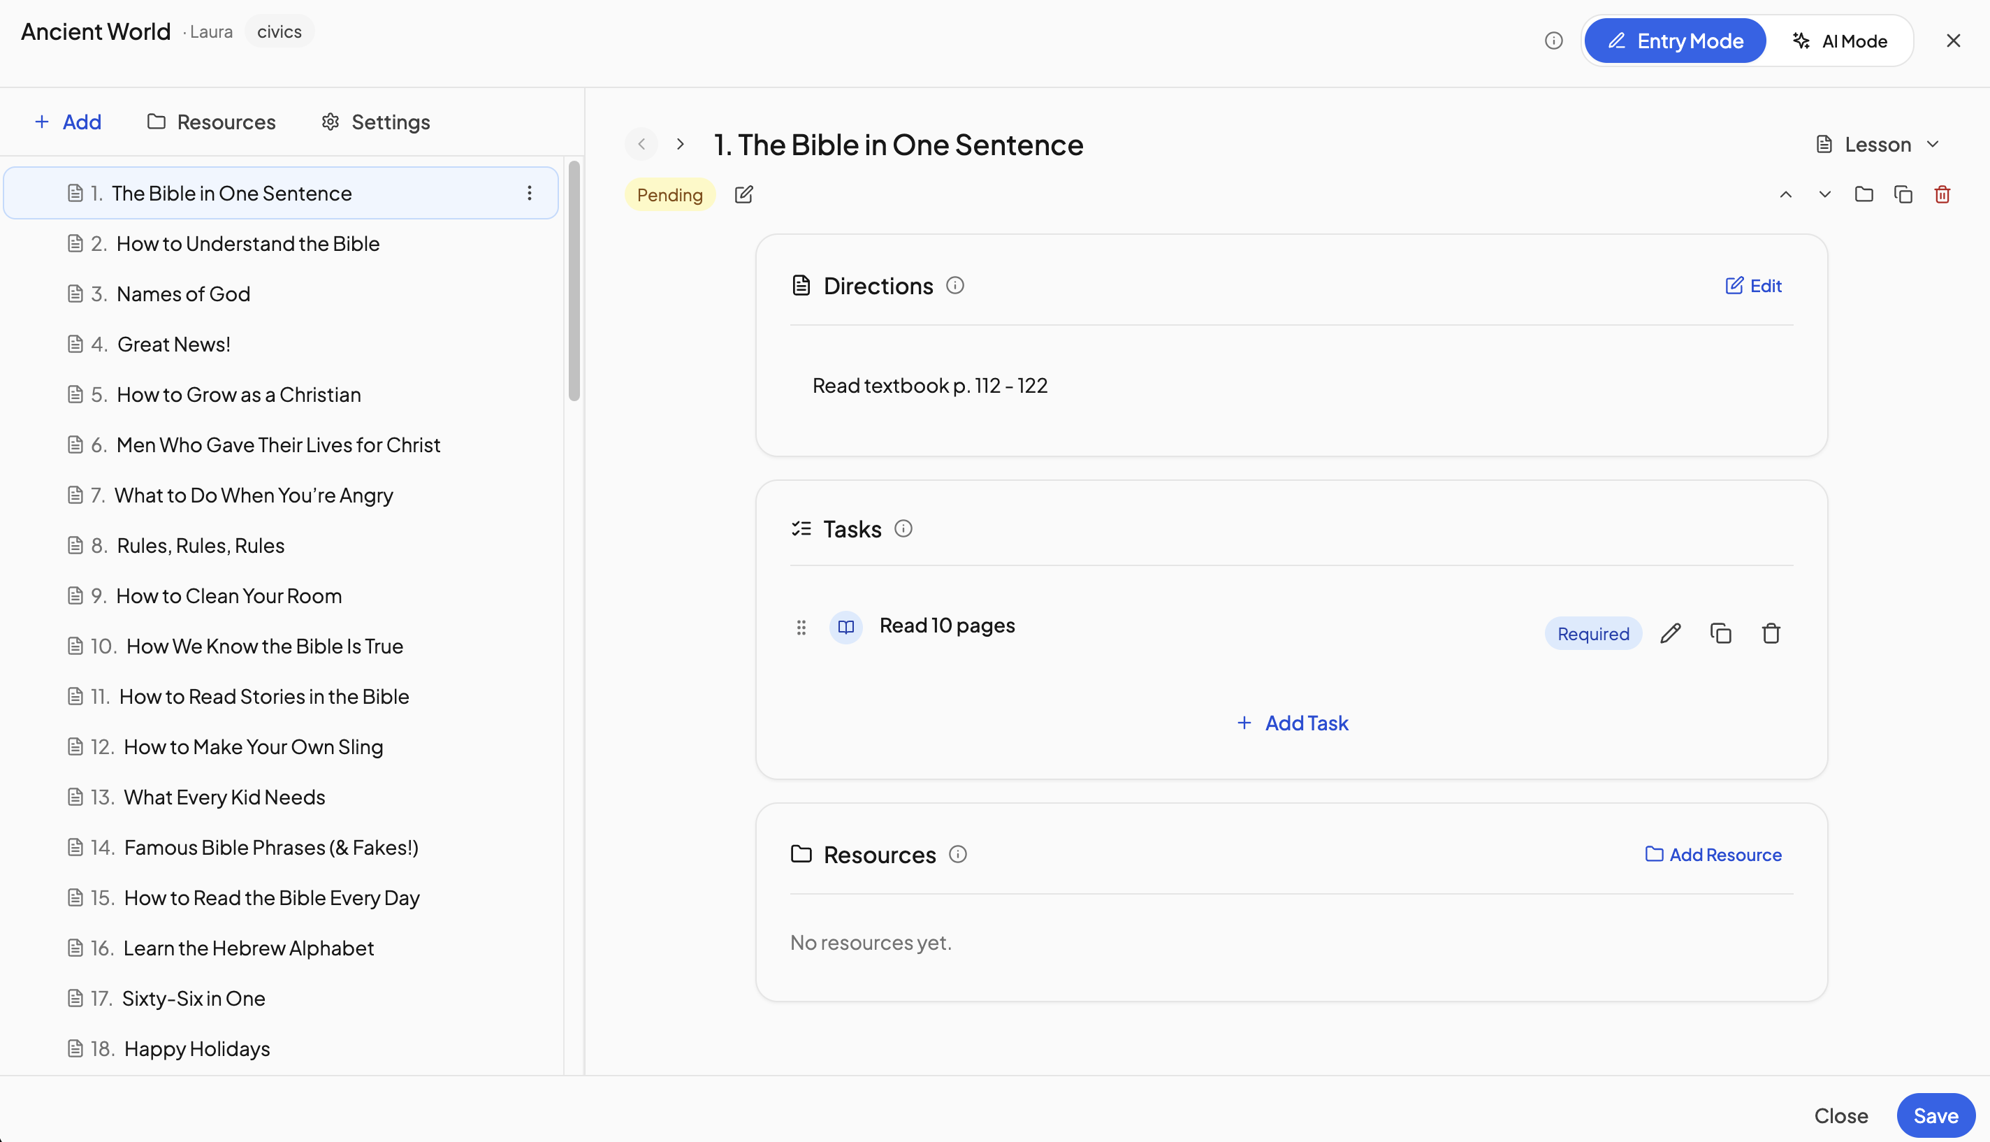Switch to AI Mode

1840,41
